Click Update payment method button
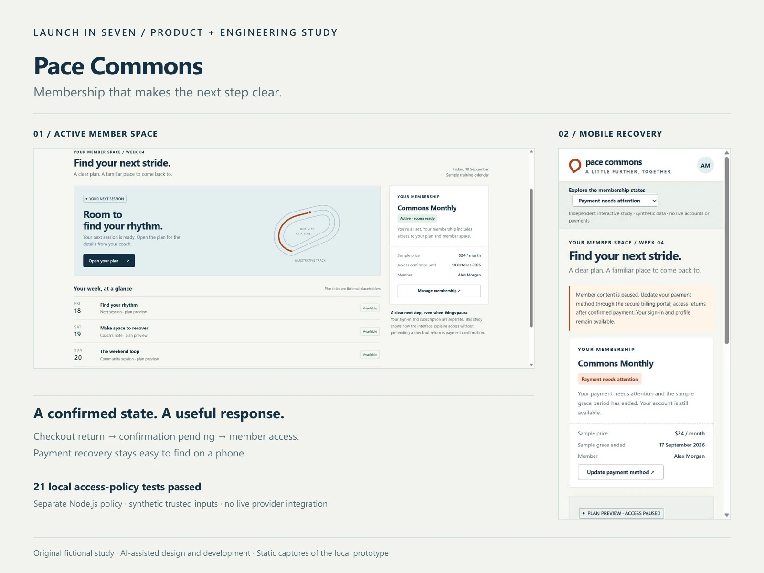 (620, 472)
